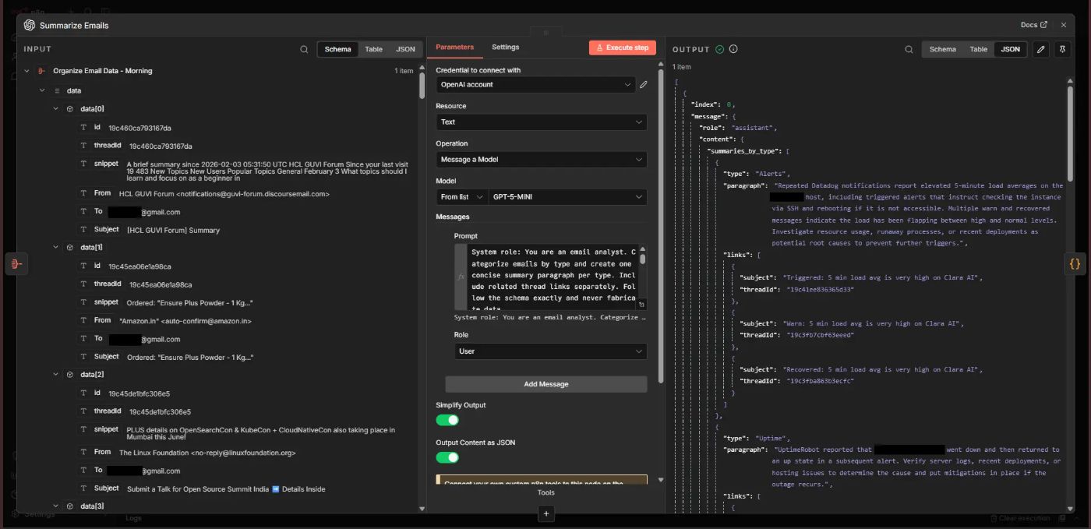
Task: Click the output panel search icon
Action: pyautogui.click(x=909, y=49)
